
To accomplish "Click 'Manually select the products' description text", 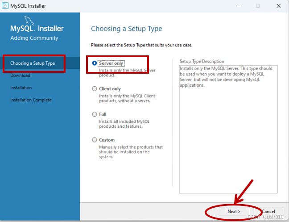I will tap(131, 152).
